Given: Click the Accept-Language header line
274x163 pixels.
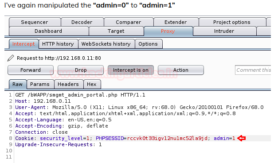Looking at the screenshot, I should (x=63, y=120).
